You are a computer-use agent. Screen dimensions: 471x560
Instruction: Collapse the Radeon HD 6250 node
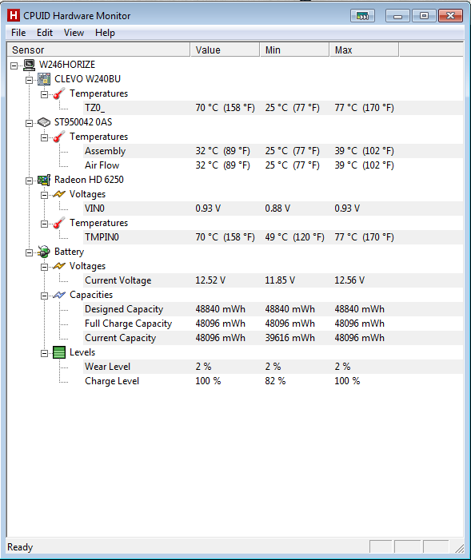(x=29, y=181)
